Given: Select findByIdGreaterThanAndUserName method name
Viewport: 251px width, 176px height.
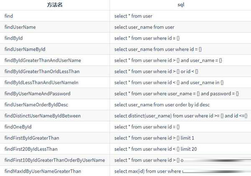Looking at the screenshot, I should 43,60.
